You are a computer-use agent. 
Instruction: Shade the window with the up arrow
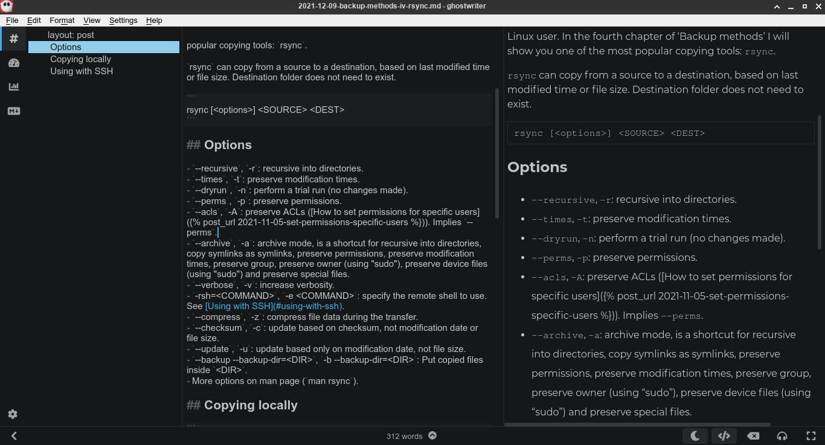777,6
